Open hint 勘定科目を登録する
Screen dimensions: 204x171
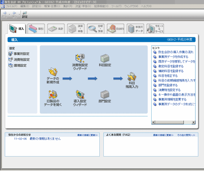tap(171, 66)
